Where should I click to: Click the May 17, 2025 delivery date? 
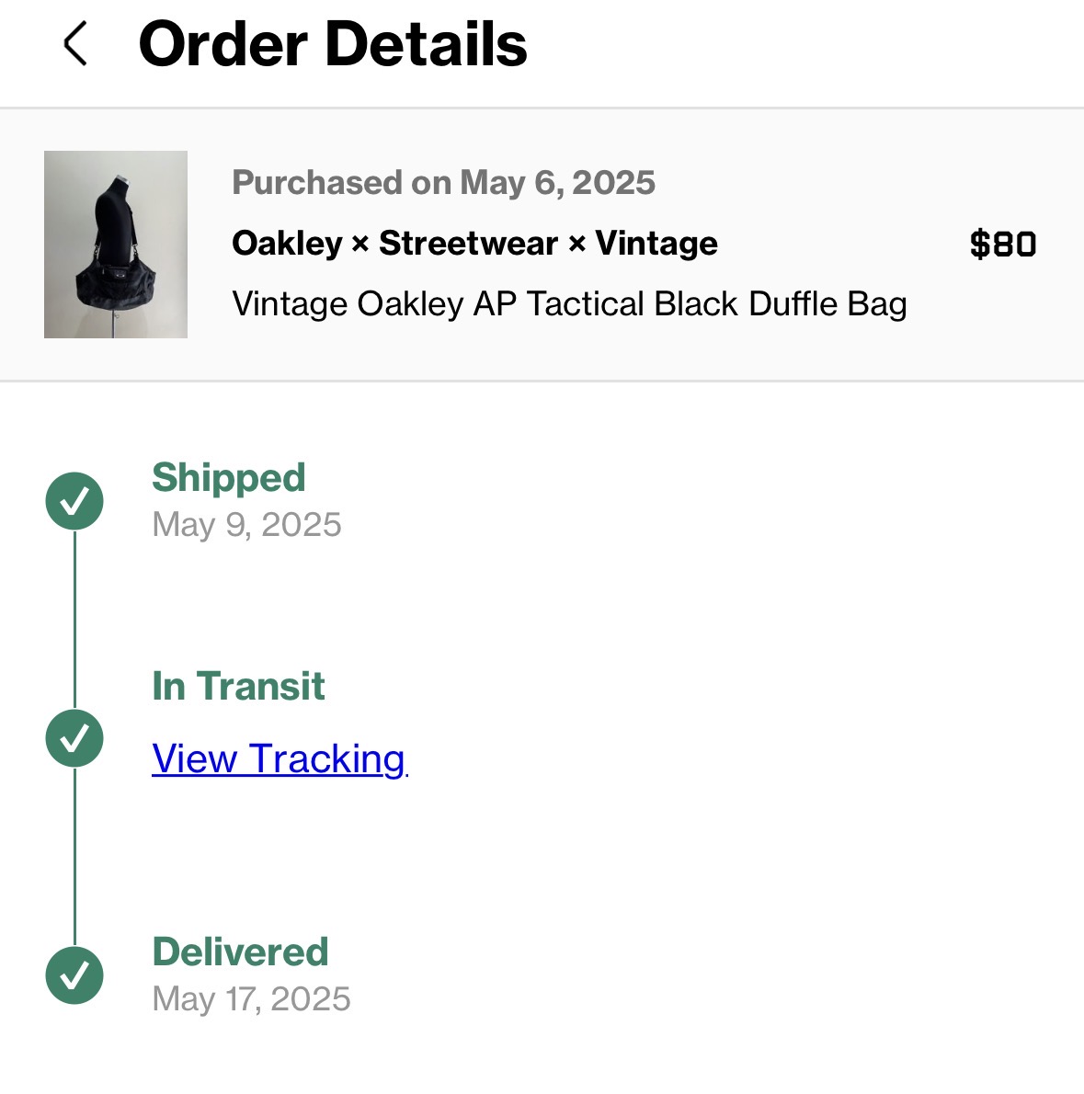[x=251, y=999]
